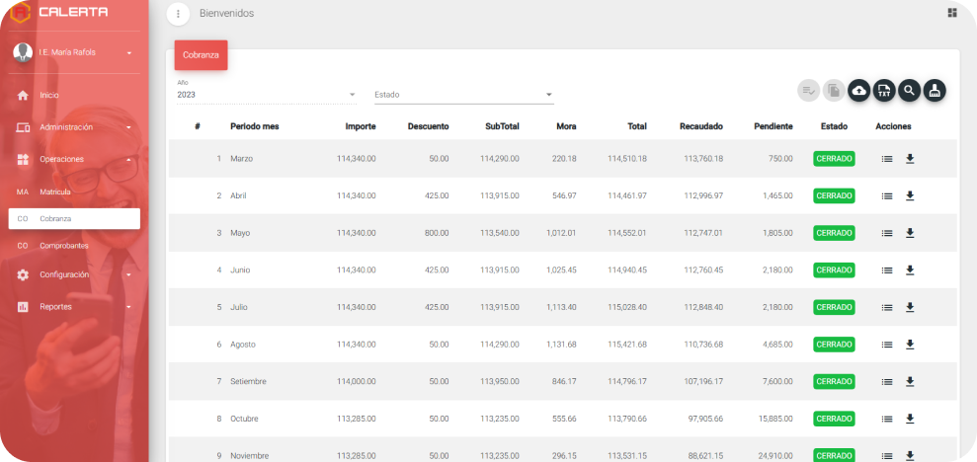This screenshot has height=462, width=977.
Task: Click the grid dashboard icon at top right
Action: pyautogui.click(x=951, y=13)
